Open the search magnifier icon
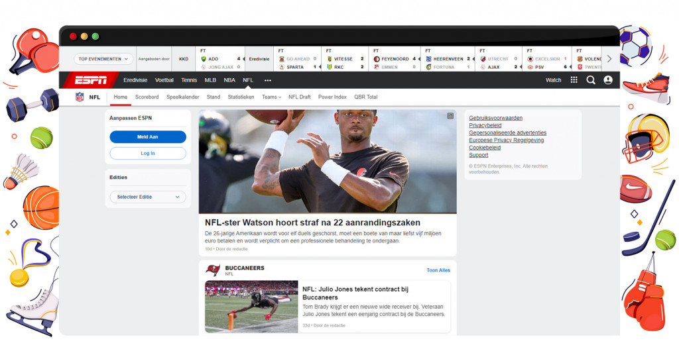Screen dimensions: 679x361 pyautogui.click(x=591, y=80)
